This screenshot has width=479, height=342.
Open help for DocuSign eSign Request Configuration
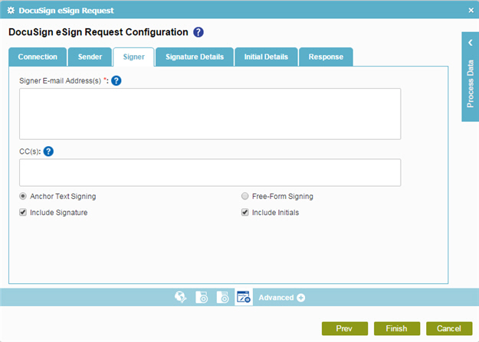point(198,32)
